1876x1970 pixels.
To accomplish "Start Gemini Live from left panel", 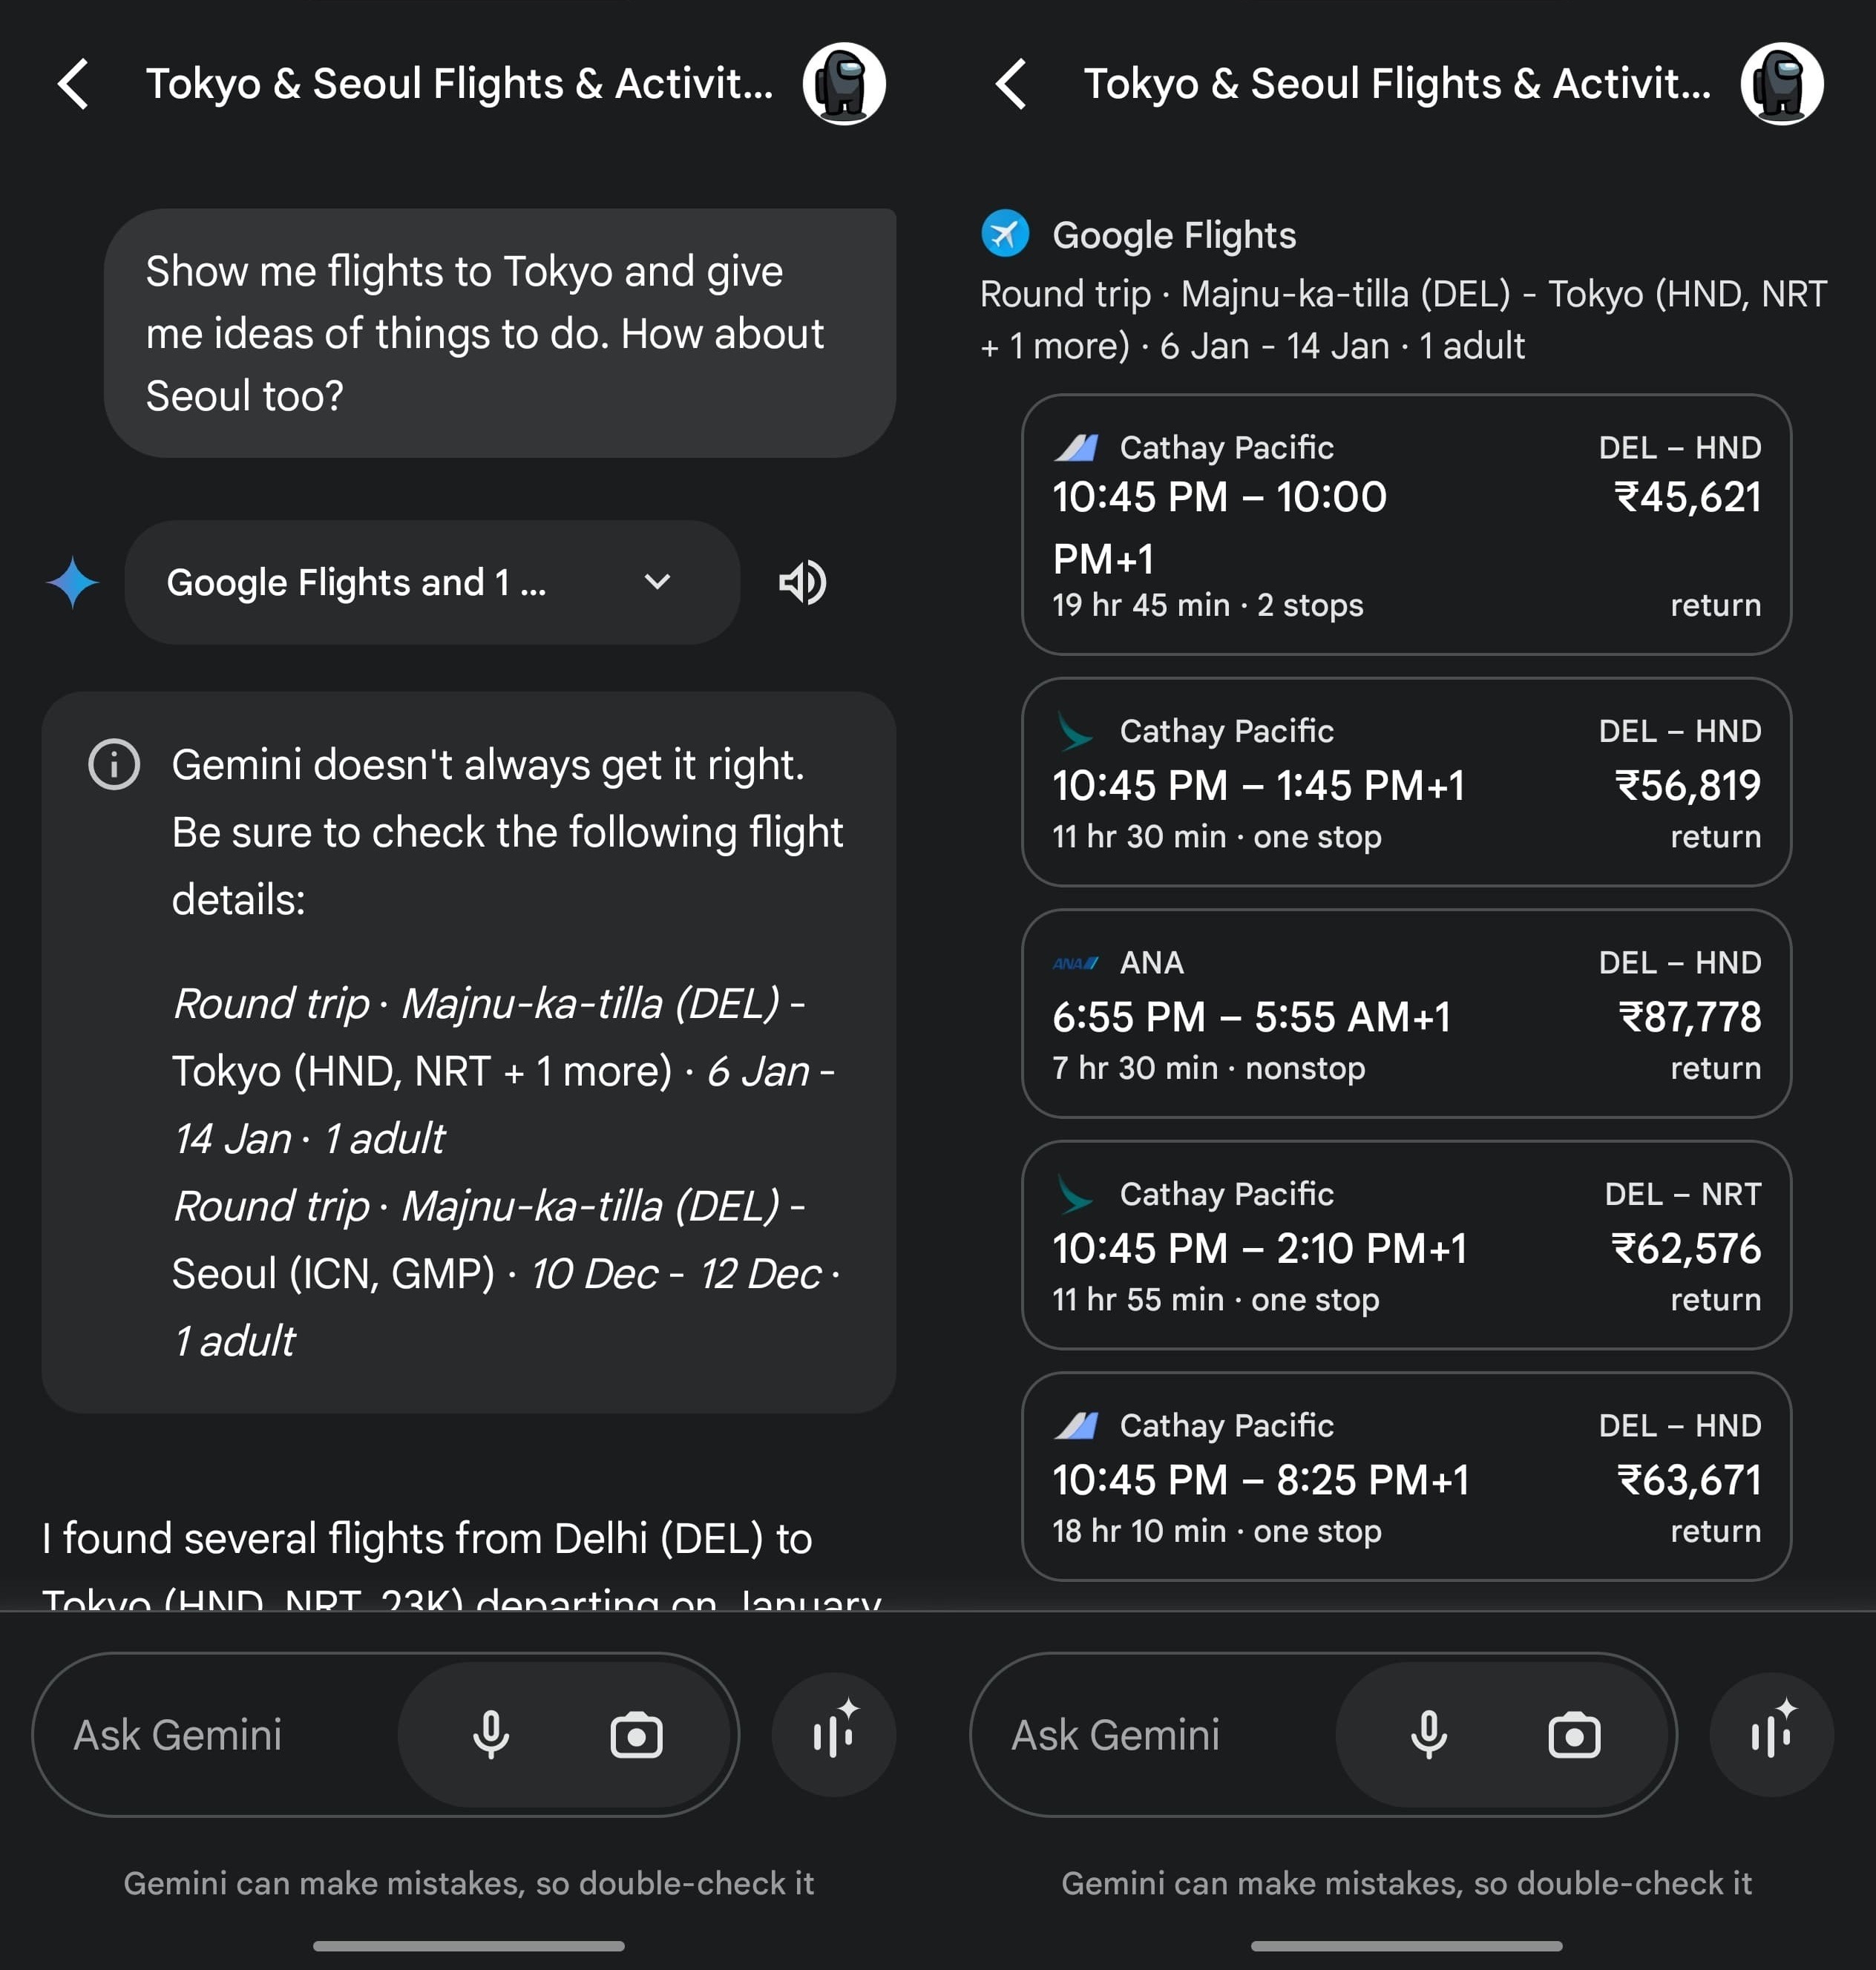I will [833, 1735].
